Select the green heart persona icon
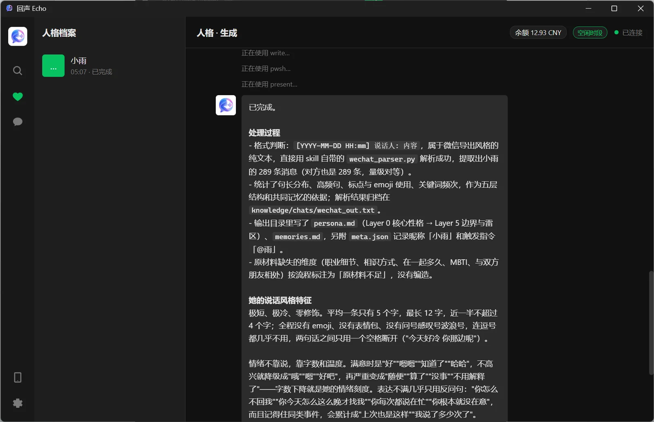The width and height of the screenshot is (654, 422). pyautogui.click(x=18, y=96)
